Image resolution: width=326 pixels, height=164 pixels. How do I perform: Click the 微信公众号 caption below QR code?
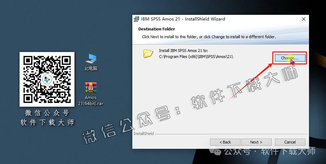pos(47,113)
